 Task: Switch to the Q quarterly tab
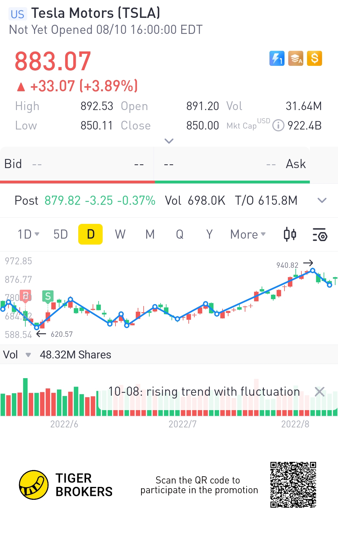pyautogui.click(x=180, y=234)
